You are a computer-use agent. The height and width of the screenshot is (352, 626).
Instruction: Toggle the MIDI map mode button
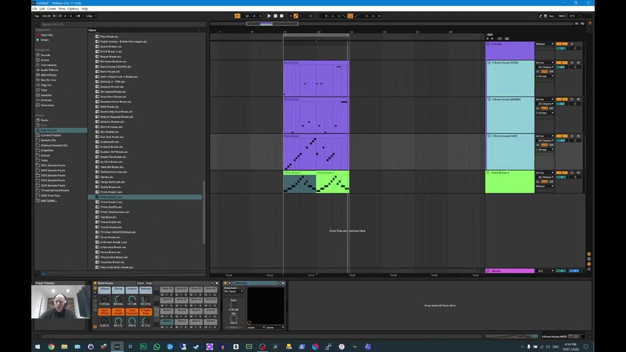(561, 16)
